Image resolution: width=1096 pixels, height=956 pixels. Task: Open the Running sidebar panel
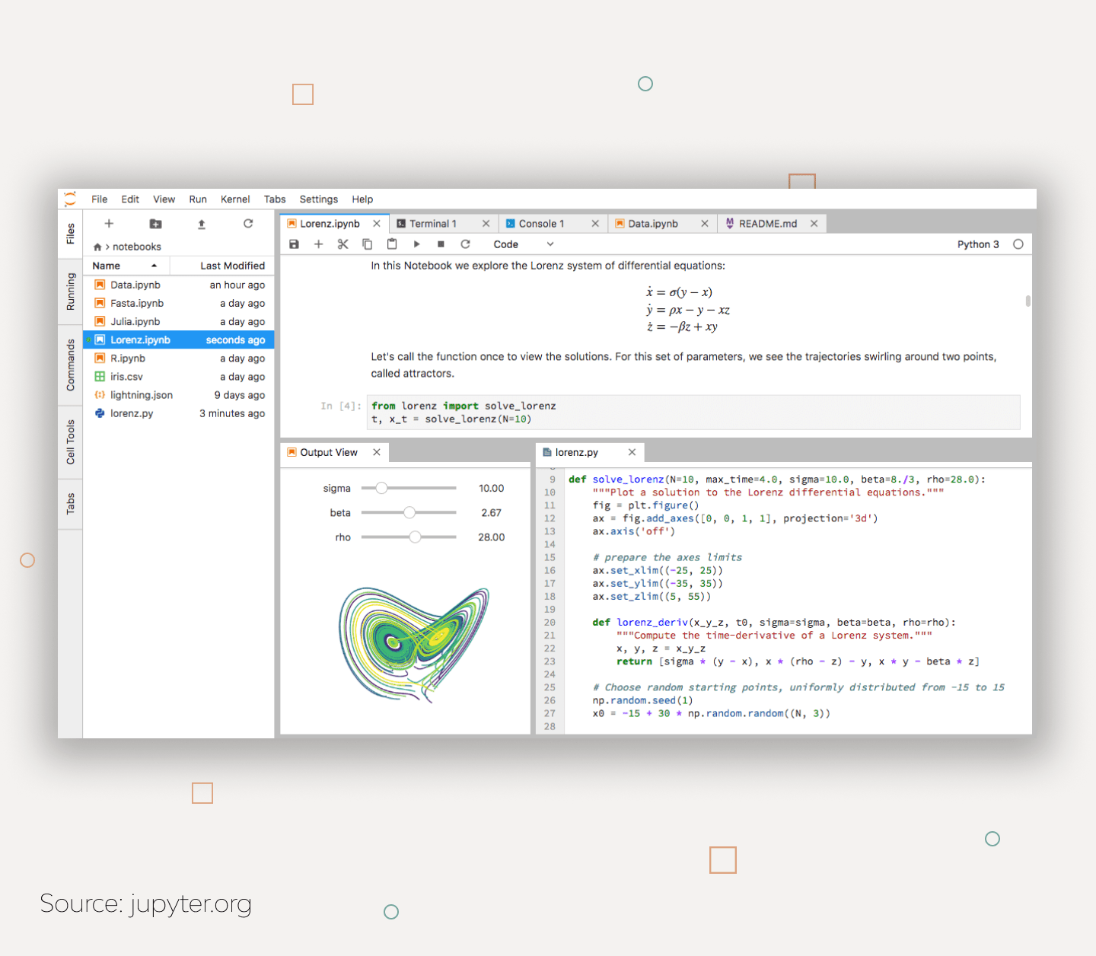(x=71, y=292)
